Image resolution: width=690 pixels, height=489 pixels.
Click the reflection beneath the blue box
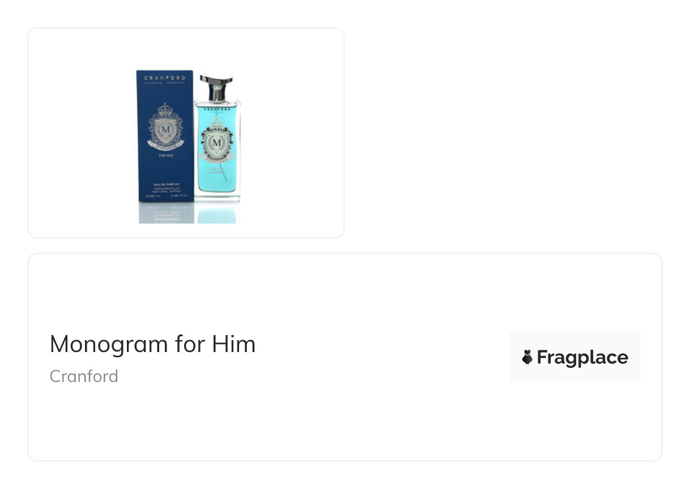pyautogui.click(x=166, y=213)
